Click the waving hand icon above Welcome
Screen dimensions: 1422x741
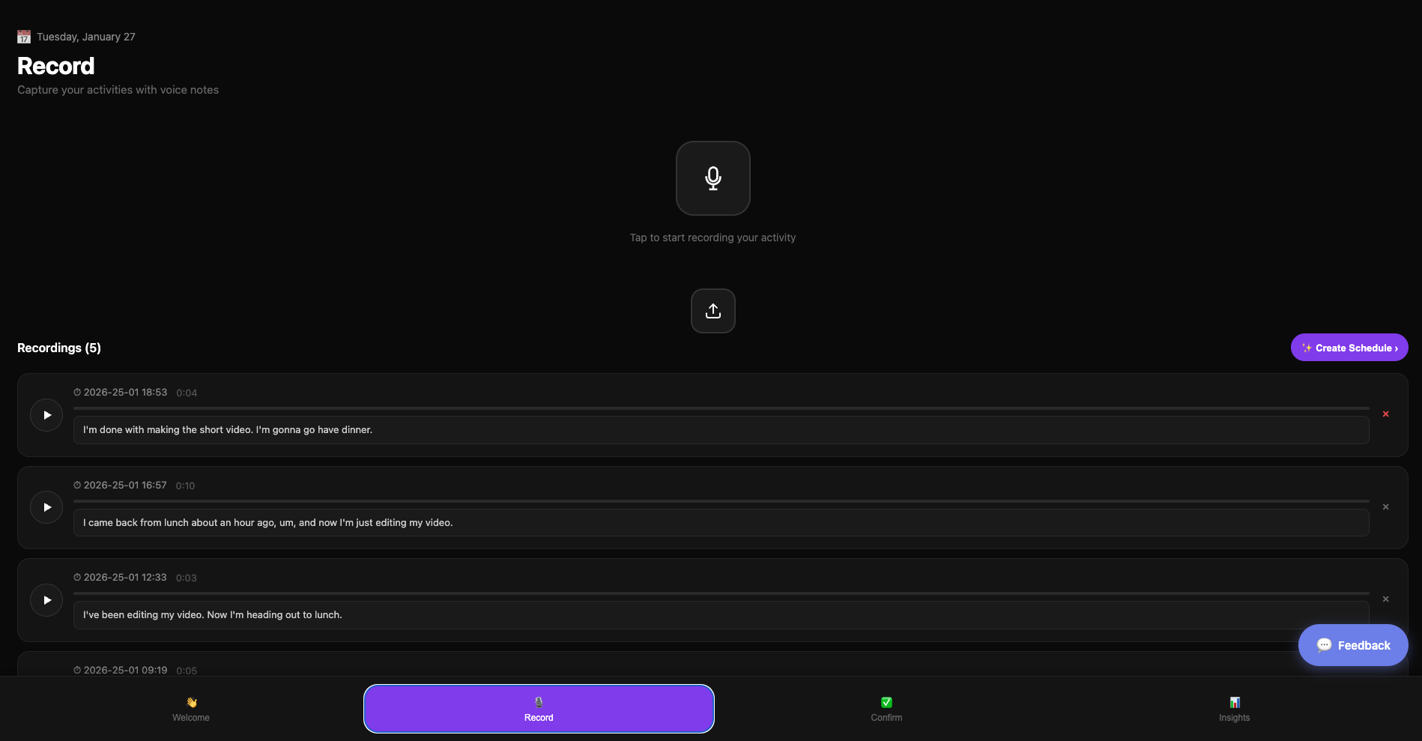pos(191,702)
